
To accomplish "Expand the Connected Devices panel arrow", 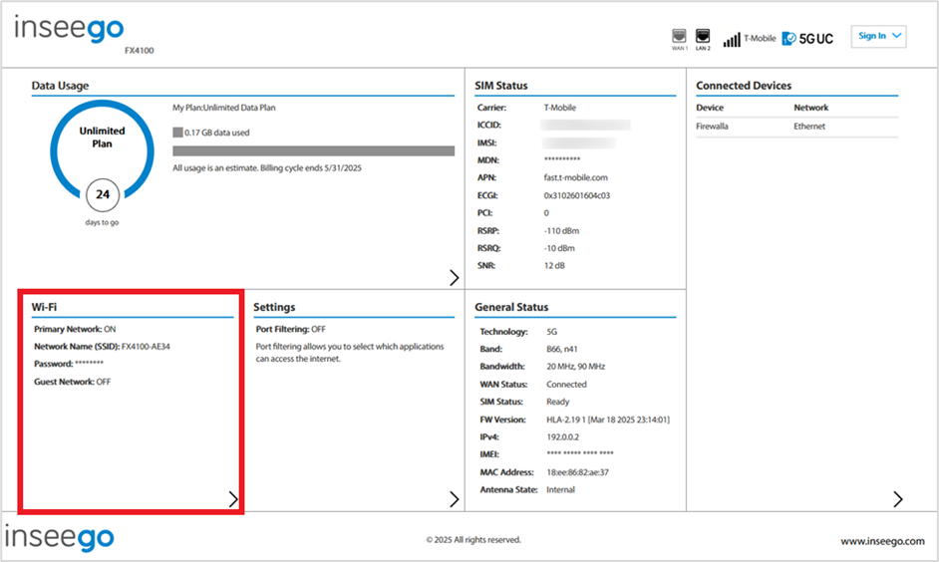I will click(x=898, y=499).
